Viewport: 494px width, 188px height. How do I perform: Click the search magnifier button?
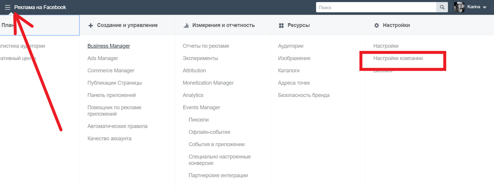pos(442,7)
